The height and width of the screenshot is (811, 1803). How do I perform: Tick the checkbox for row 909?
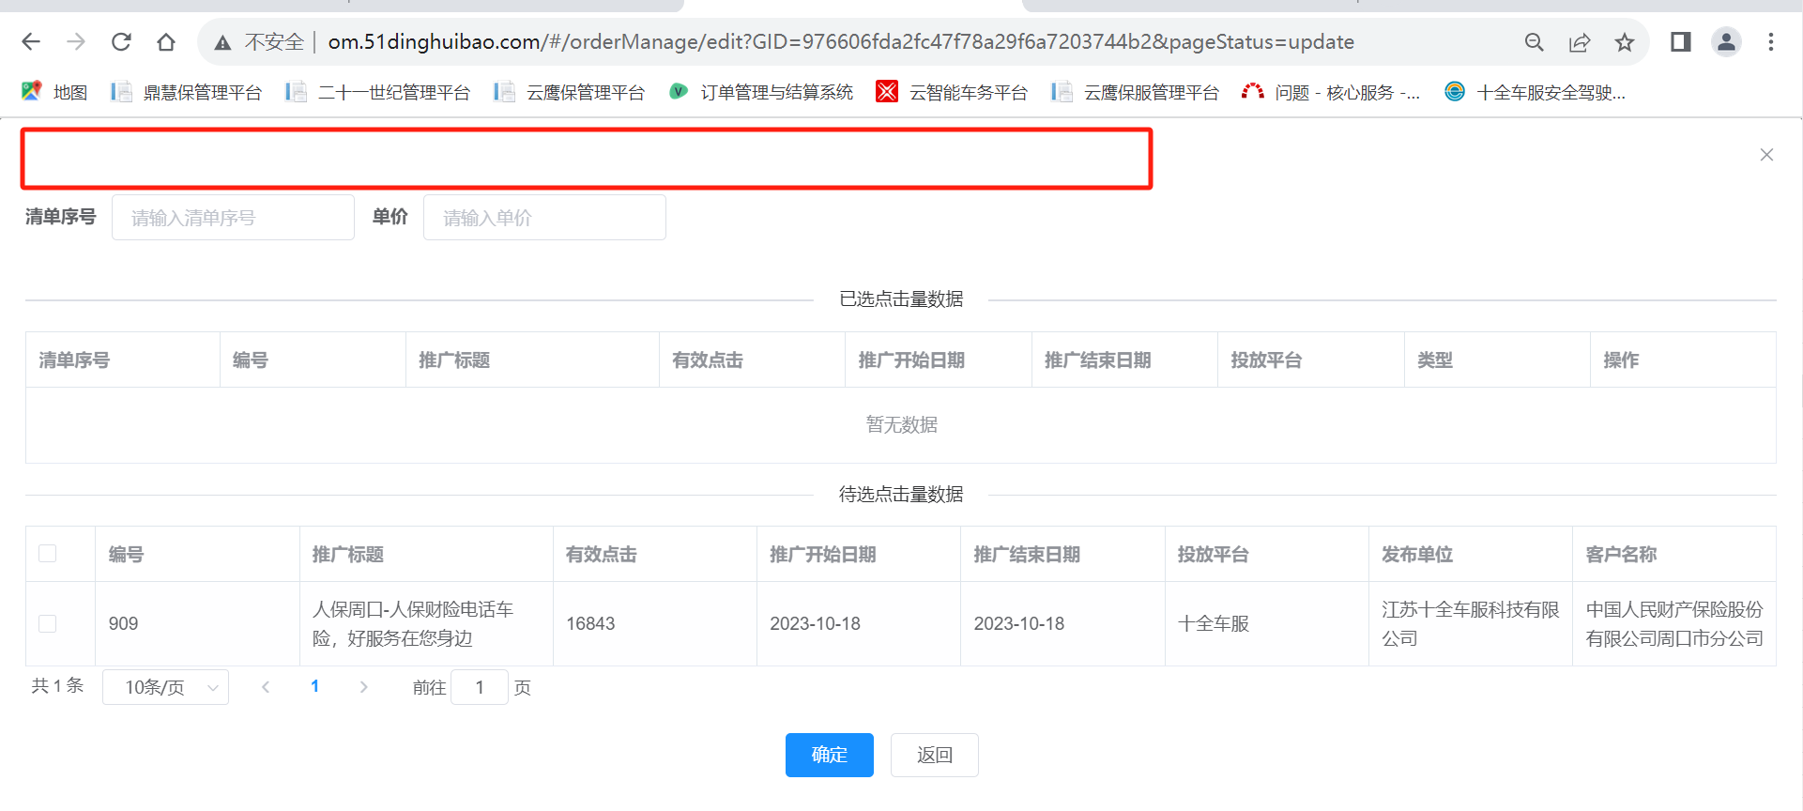click(48, 624)
